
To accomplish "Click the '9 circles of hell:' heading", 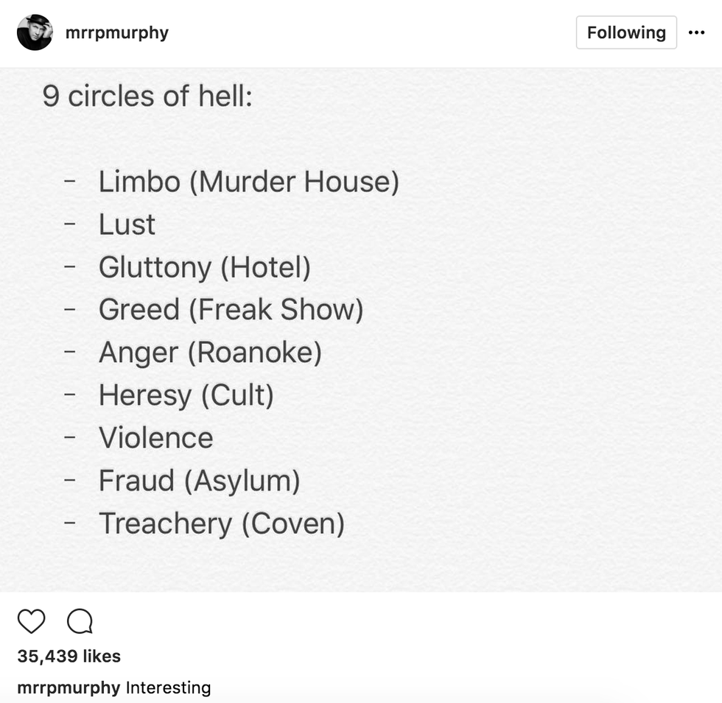I will pyautogui.click(x=147, y=96).
